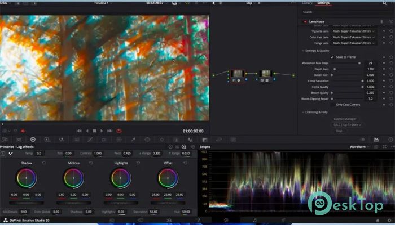Select node 01 in node graph
This screenshot has width=395, height=225.
(238, 76)
